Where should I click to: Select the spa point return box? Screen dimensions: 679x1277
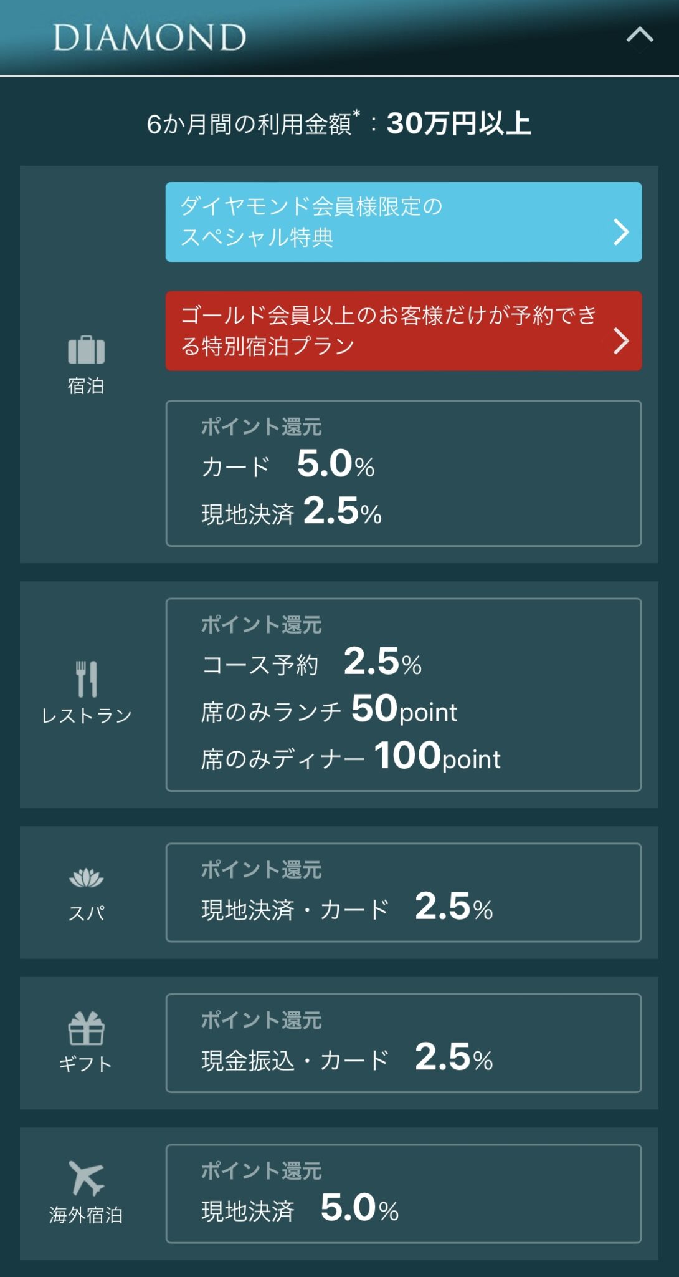pyautogui.click(x=403, y=892)
